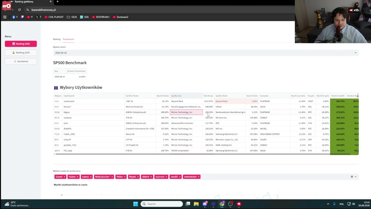Open the site information icon beside the URL
371x209 pixels.
coord(28,10)
